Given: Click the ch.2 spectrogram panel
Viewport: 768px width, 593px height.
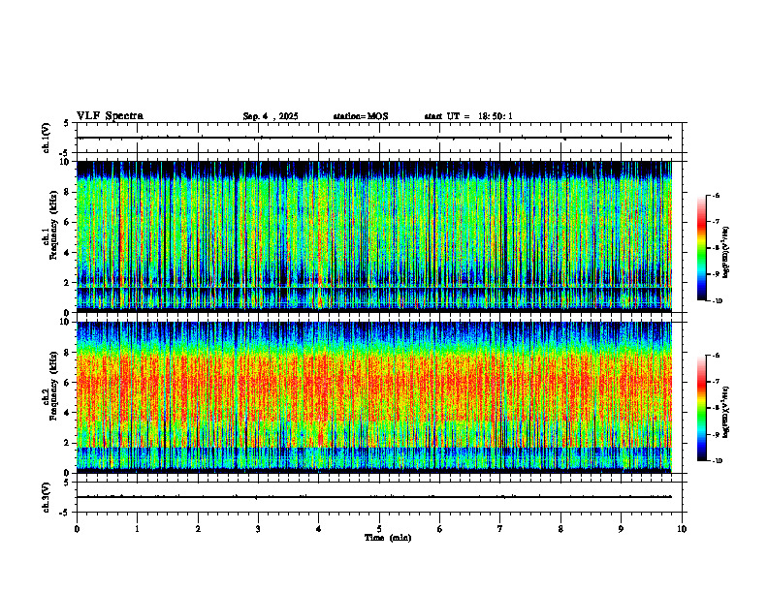Looking at the screenshot, I should click(374, 397).
